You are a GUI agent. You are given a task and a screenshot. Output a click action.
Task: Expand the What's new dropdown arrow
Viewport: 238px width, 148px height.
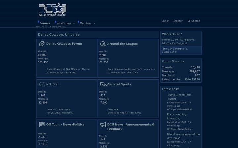[74, 23]
